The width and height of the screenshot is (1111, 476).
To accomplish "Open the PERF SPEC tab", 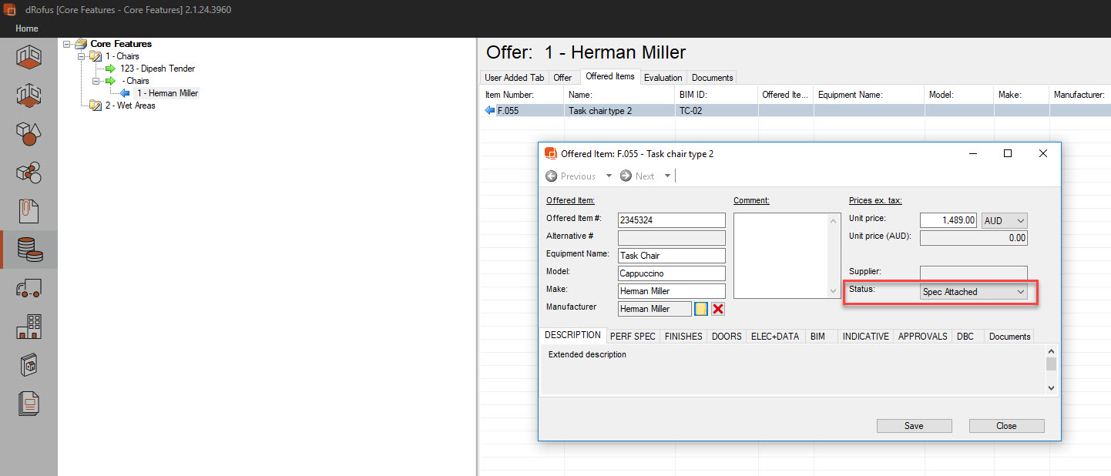I will 633,337.
